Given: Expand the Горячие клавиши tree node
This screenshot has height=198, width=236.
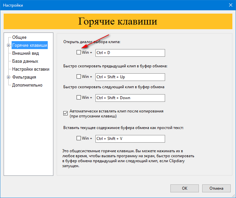Looking at the screenshot, I should point(8,45).
